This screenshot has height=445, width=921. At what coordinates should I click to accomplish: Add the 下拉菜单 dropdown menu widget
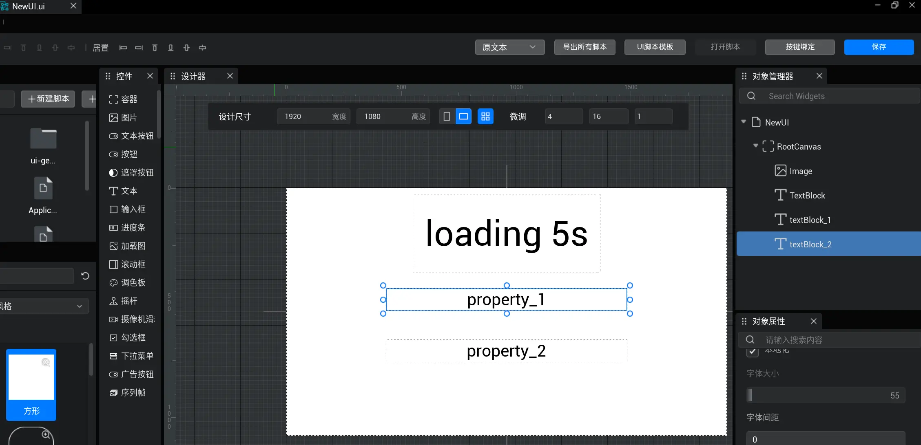pos(131,356)
